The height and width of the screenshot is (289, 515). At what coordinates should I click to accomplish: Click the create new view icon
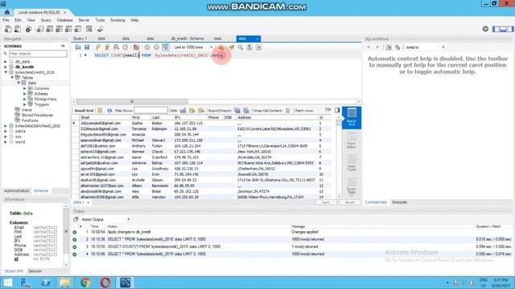click(59, 29)
